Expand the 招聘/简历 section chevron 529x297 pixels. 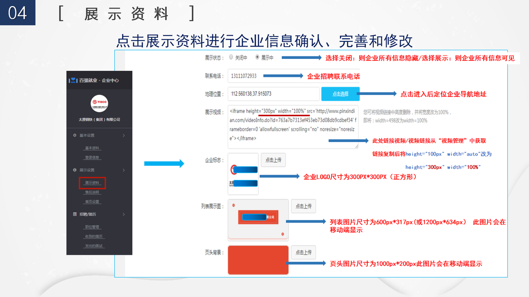(124, 214)
